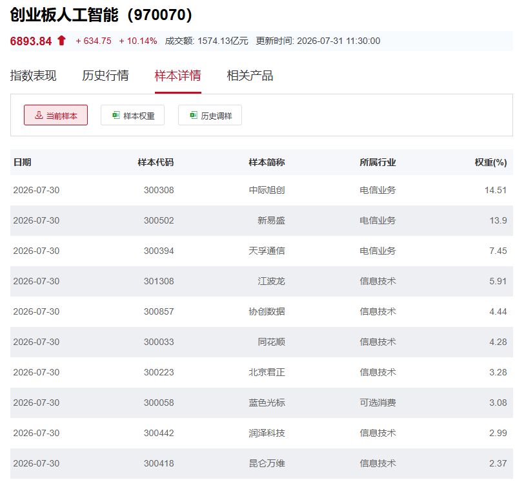Click sample name 润泽科技
Image resolution: width=515 pixels, height=482 pixels.
(x=267, y=433)
